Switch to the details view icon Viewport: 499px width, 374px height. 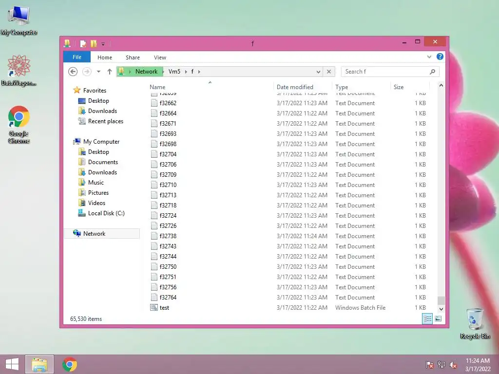tap(427, 318)
